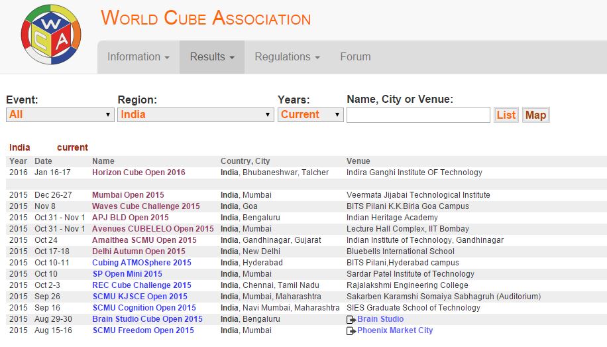Open the Results menu
The image size is (607, 347).
pyautogui.click(x=212, y=57)
